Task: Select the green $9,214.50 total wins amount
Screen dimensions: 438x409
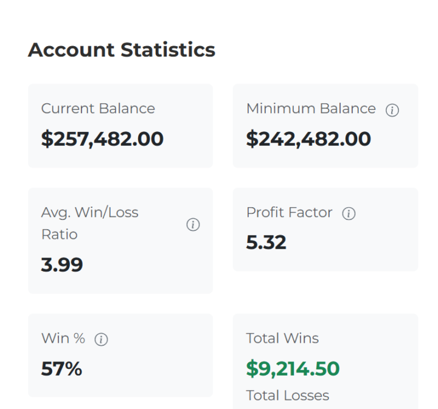Action: 293,369
